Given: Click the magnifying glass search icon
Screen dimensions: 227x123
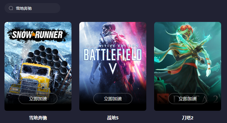Looking at the screenshot, I should tap(11, 8).
